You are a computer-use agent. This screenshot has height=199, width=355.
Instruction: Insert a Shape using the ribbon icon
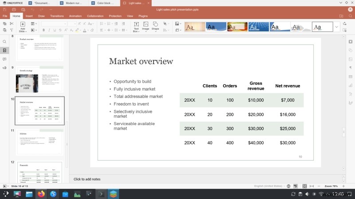tap(155, 27)
